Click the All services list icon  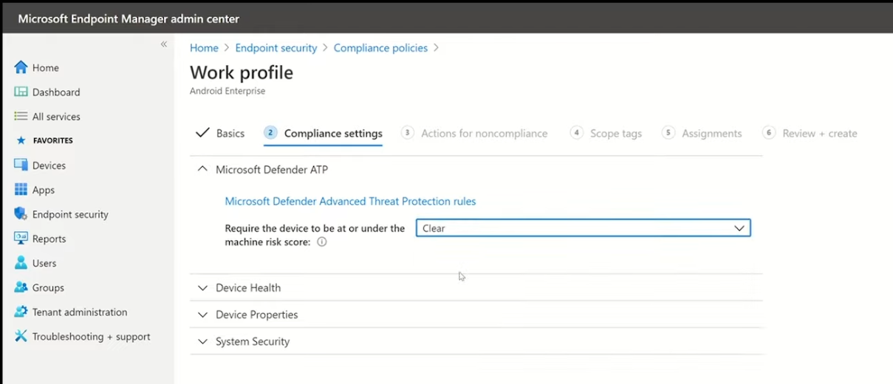click(21, 117)
